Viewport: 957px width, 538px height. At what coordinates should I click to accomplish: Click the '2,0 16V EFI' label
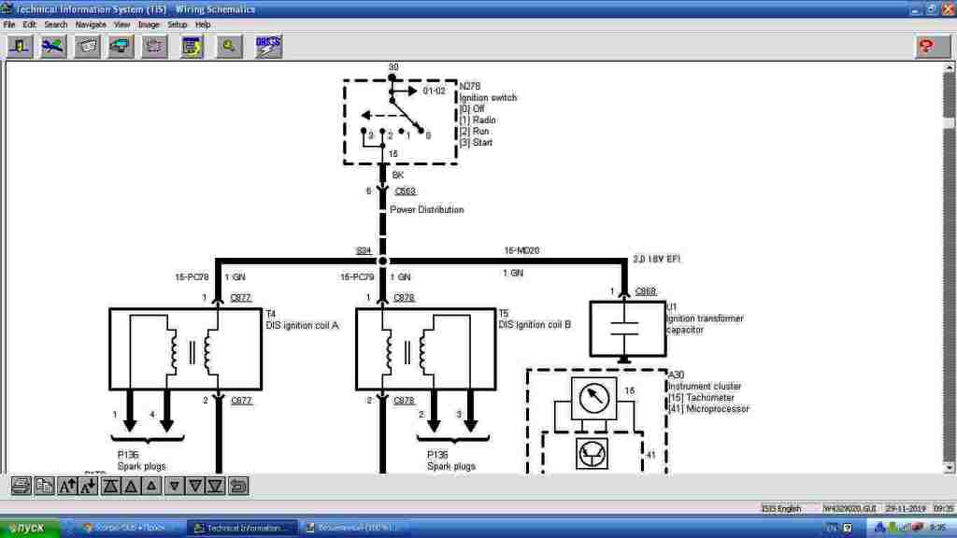(x=657, y=260)
